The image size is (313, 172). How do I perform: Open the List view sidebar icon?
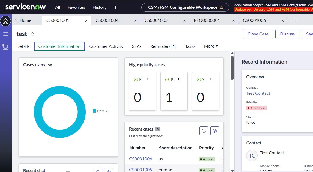point(5,34)
